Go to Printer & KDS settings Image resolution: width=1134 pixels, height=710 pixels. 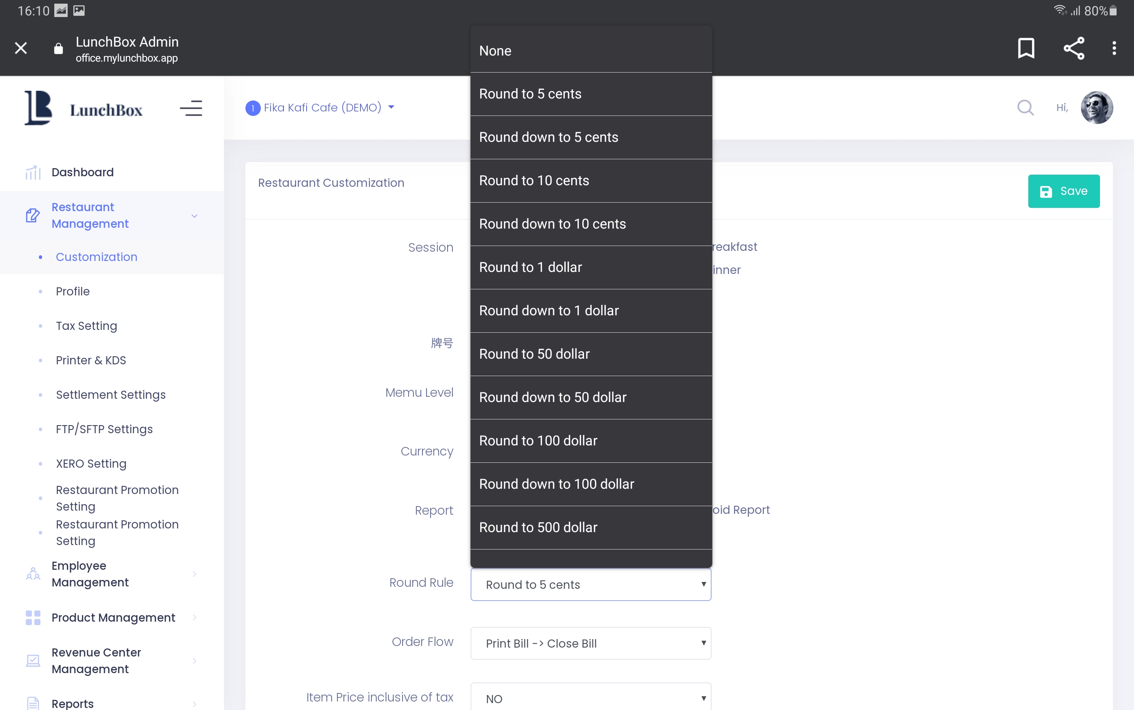click(91, 360)
